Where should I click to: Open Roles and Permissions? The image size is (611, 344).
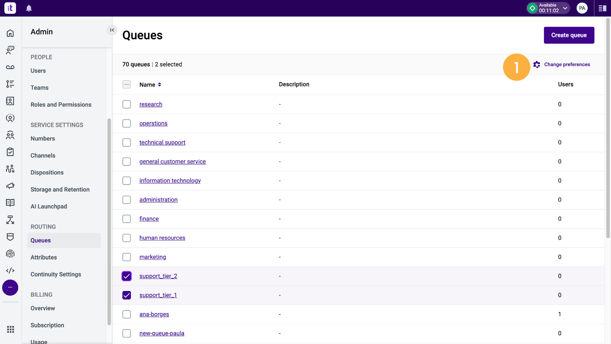tap(61, 105)
